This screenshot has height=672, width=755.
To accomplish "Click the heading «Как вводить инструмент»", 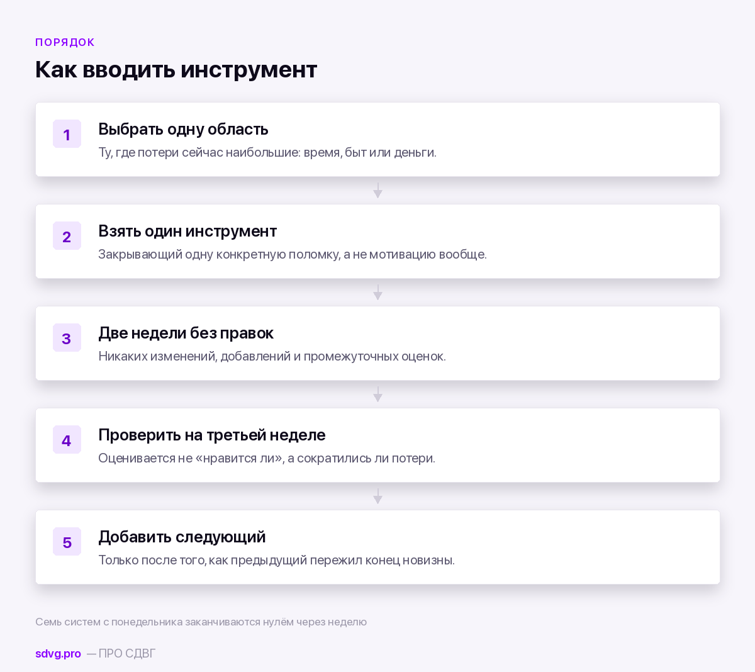I will pos(176,69).
